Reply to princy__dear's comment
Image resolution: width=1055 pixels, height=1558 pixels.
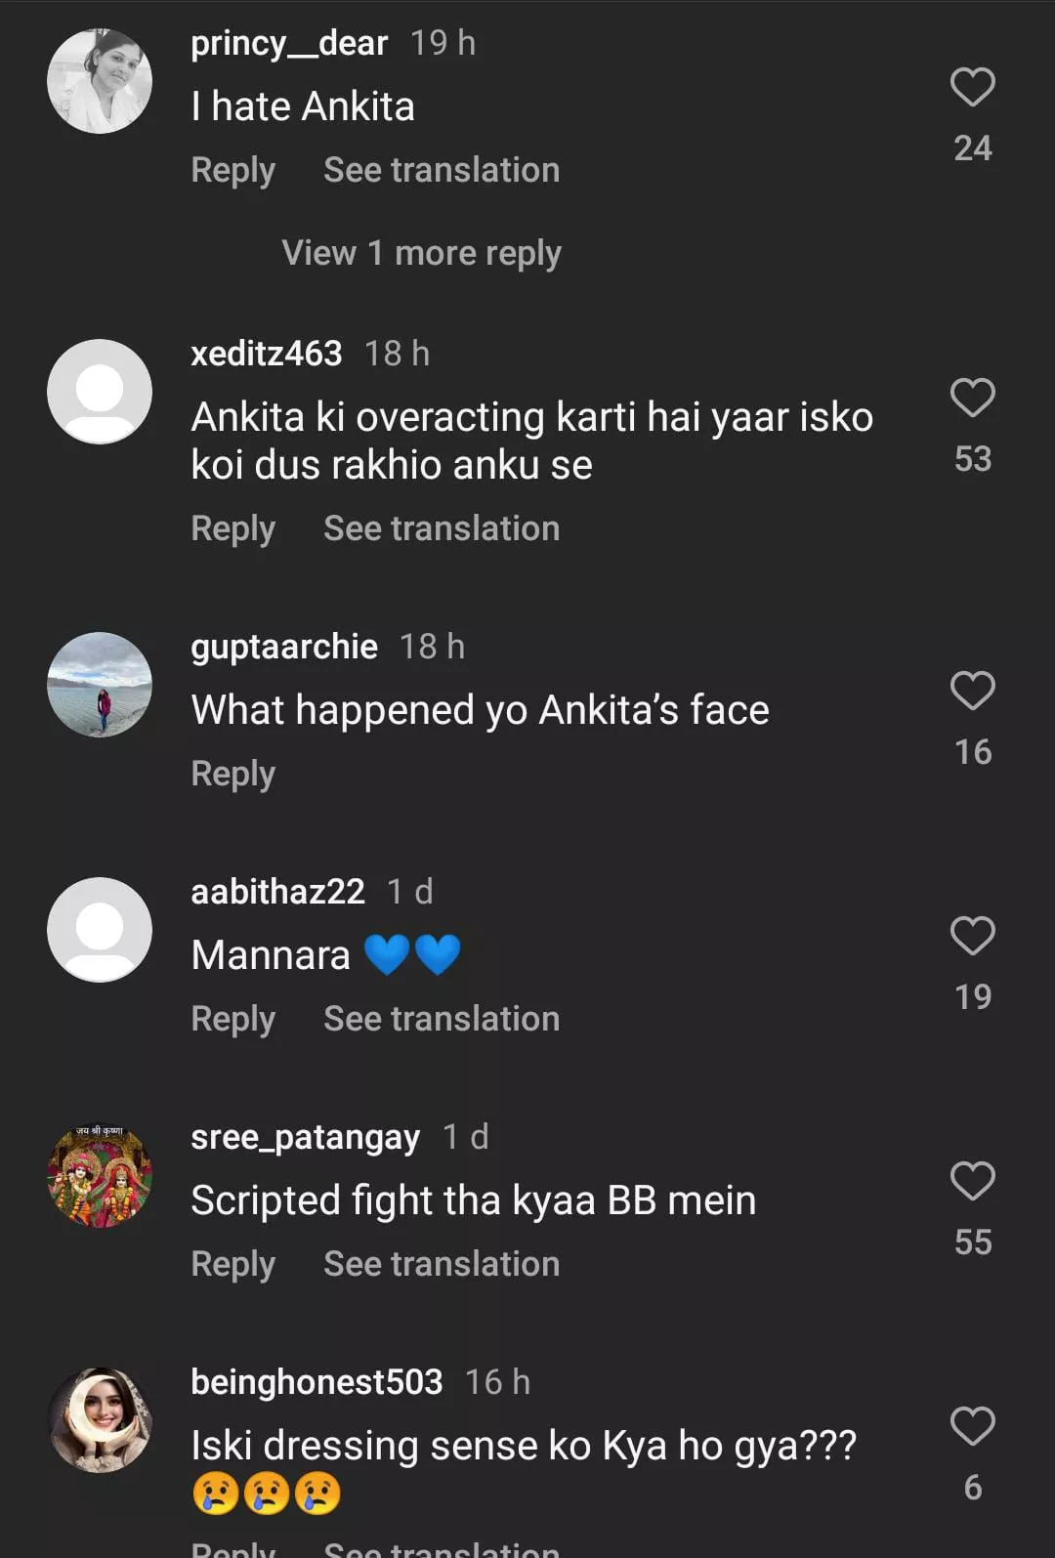click(232, 170)
